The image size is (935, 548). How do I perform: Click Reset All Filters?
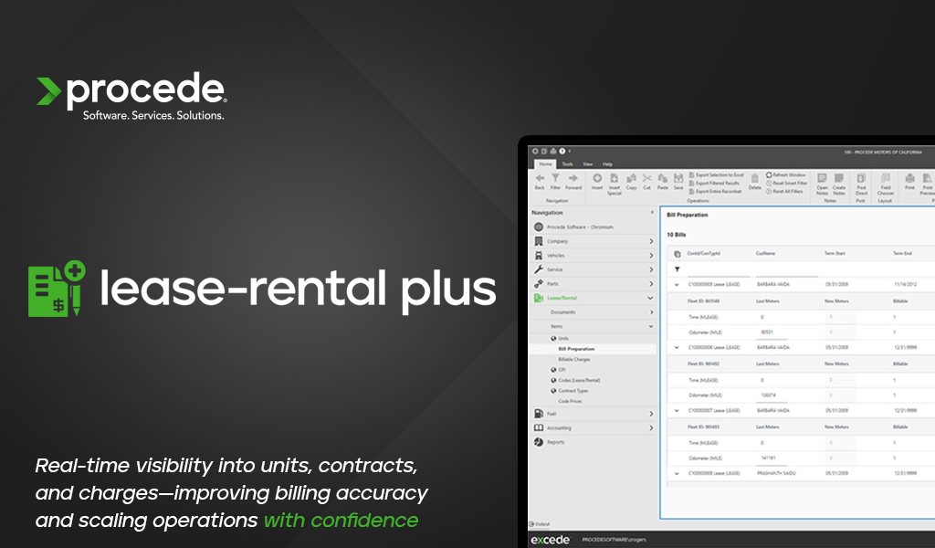[x=787, y=193]
